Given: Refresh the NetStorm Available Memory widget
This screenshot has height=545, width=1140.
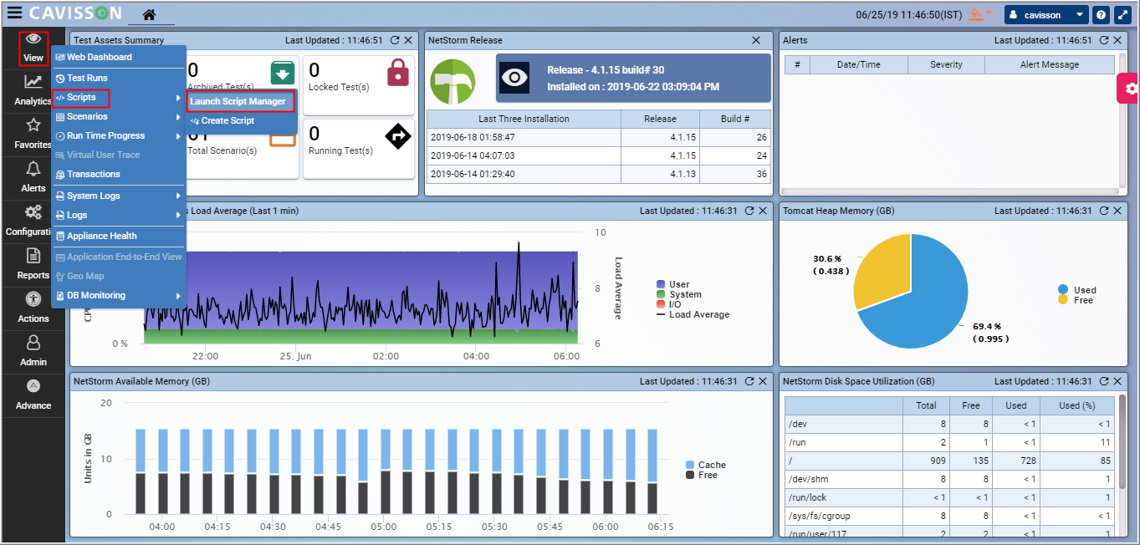Looking at the screenshot, I should (x=749, y=381).
